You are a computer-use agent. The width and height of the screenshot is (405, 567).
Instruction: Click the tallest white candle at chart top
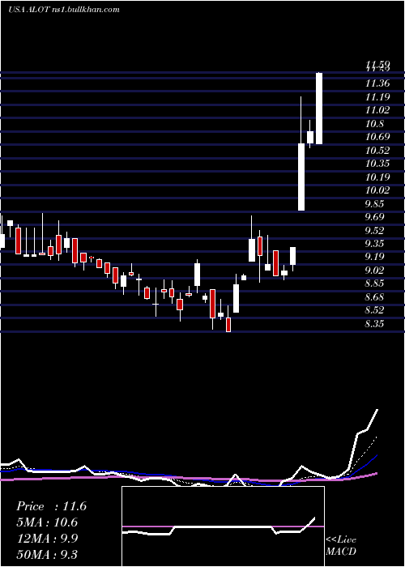319,109
